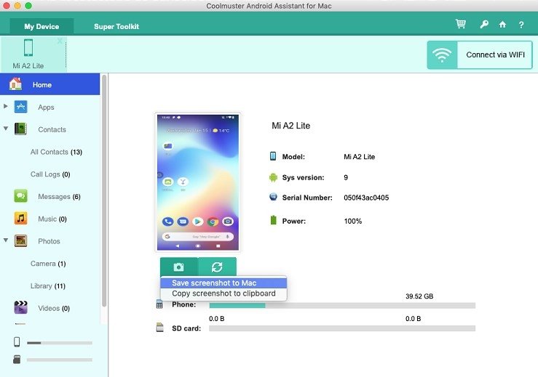Open All Contacts (13)

56,152
